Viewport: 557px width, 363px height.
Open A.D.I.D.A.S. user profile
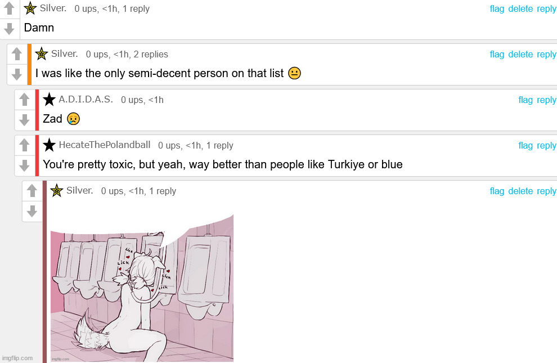coord(86,99)
